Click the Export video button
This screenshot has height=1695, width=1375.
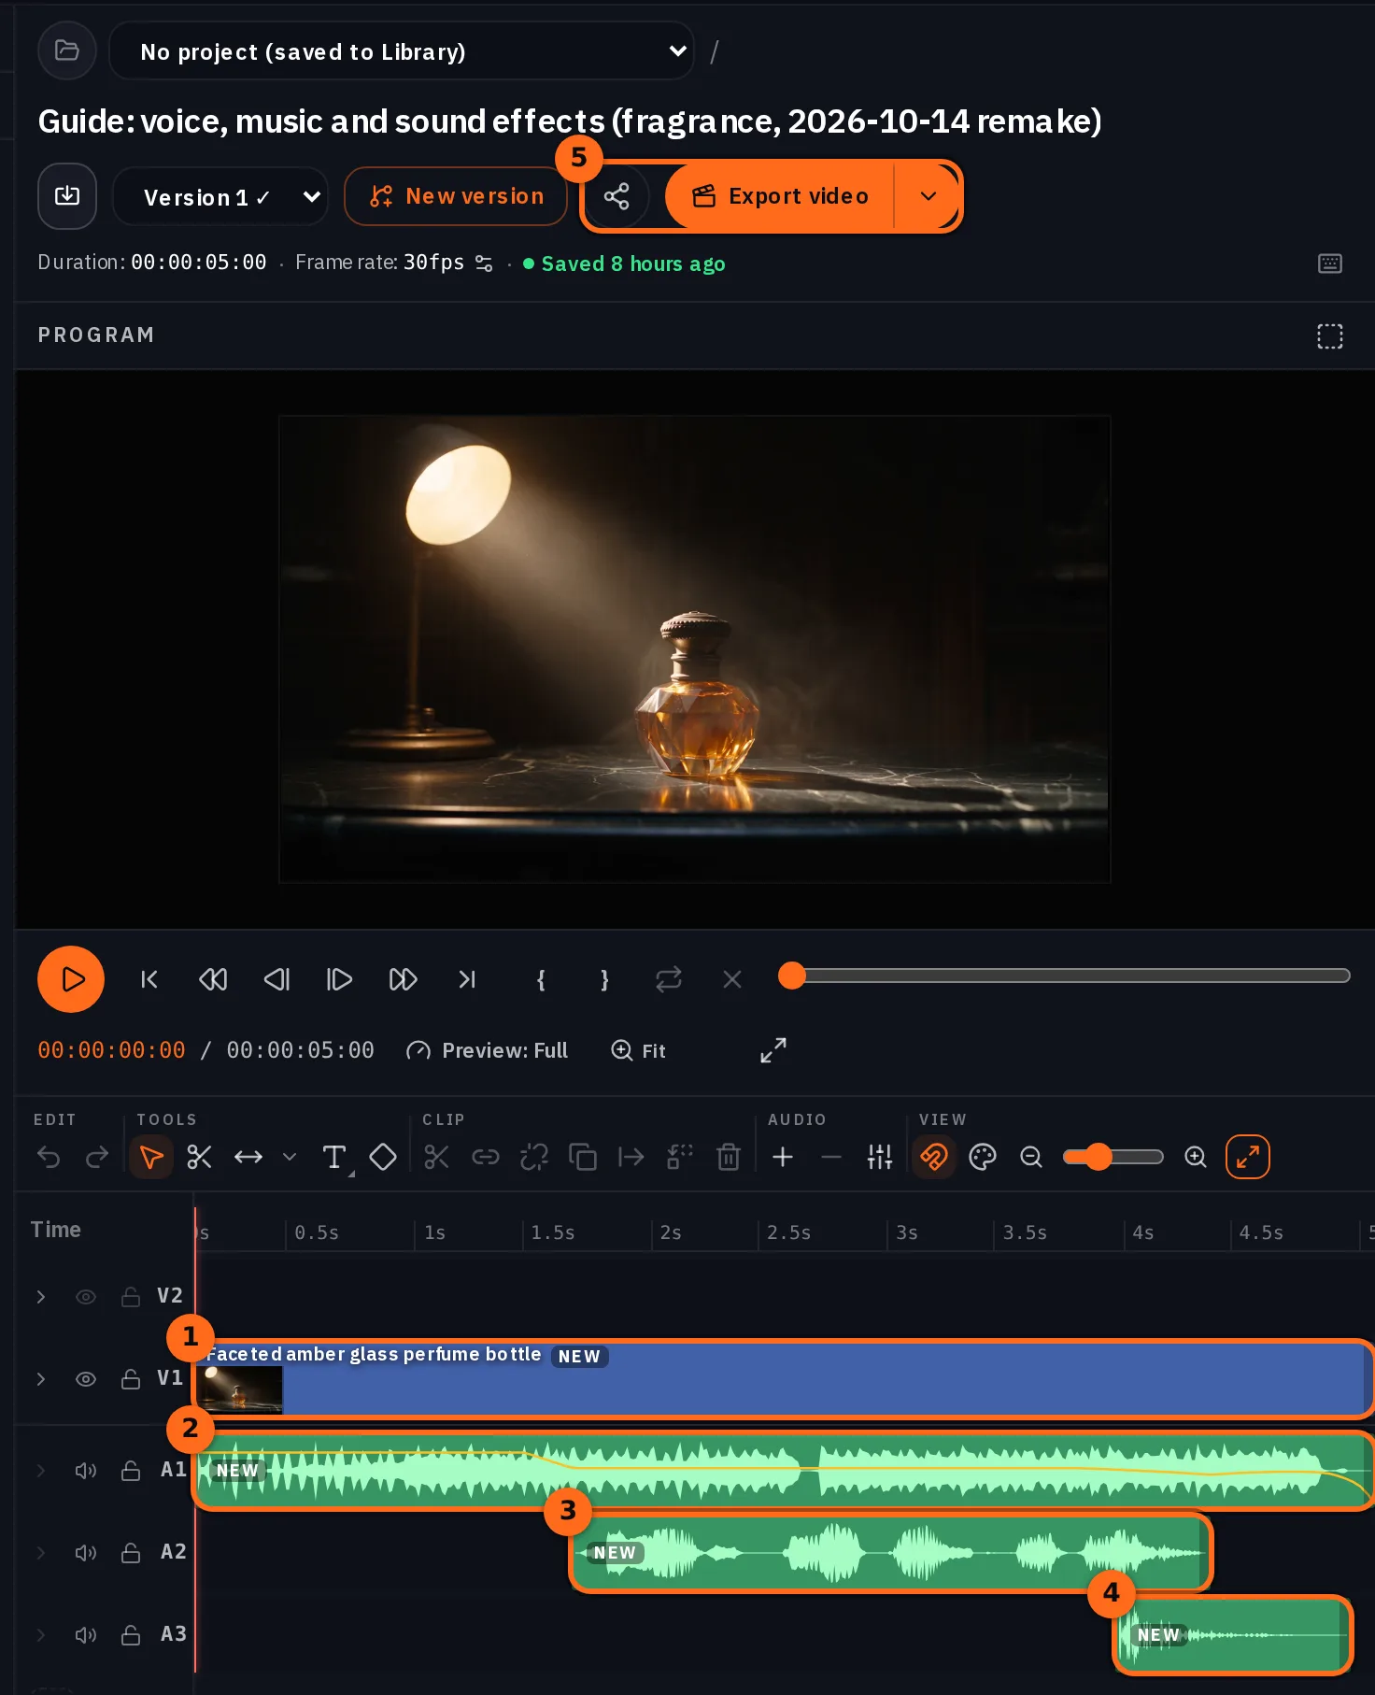(779, 196)
